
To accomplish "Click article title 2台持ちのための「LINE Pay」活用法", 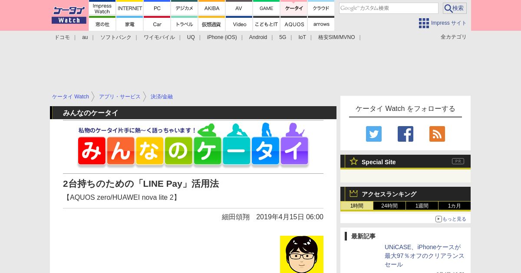I will pos(141,184).
